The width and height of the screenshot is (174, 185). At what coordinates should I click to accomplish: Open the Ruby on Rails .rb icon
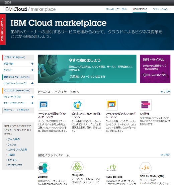click(111, 168)
